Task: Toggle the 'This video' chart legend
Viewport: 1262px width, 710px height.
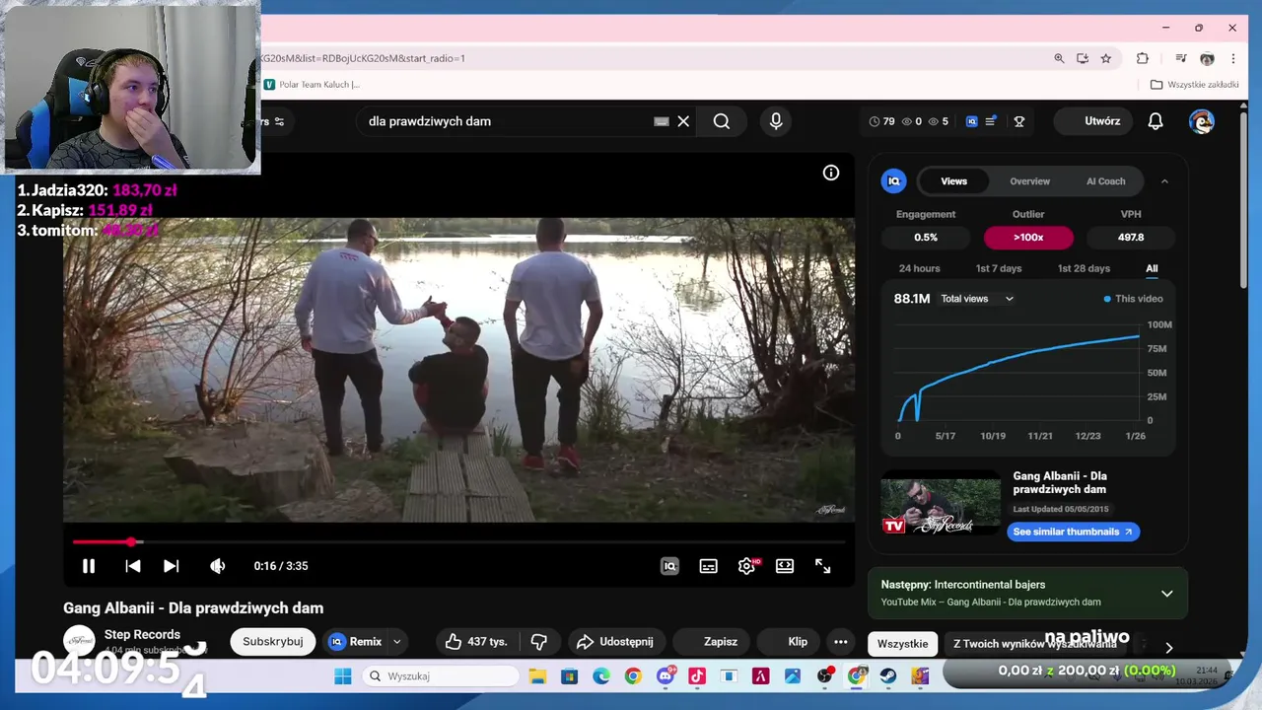Action: (x=1134, y=299)
